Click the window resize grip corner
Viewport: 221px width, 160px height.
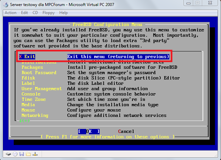(216, 155)
